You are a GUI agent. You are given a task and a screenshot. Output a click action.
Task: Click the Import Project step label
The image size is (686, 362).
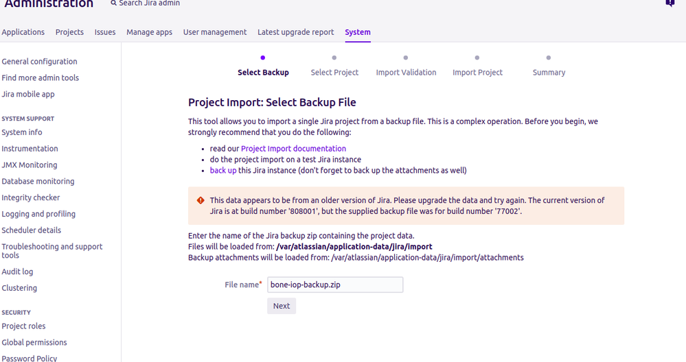[x=477, y=73]
